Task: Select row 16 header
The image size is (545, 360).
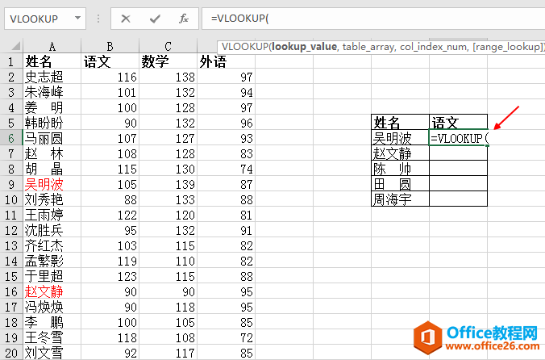Action: point(11,291)
